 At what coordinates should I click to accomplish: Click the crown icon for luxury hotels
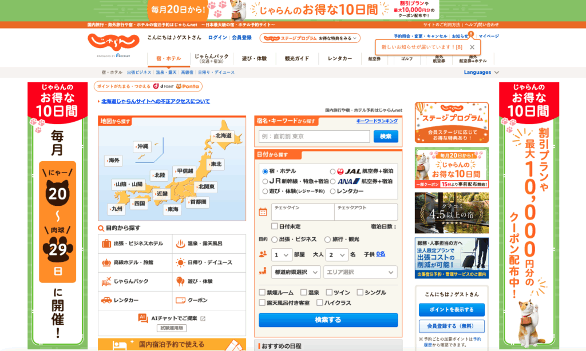coord(106,262)
